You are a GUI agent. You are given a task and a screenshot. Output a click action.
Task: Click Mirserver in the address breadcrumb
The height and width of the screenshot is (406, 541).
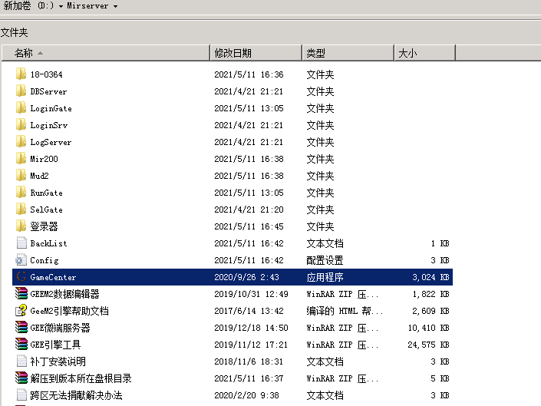pyautogui.click(x=88, y=6)
